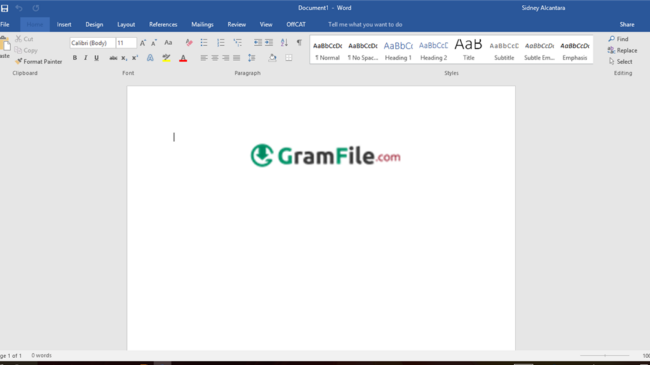
Task: Insert a bulleted list
Action: point(204,42)
